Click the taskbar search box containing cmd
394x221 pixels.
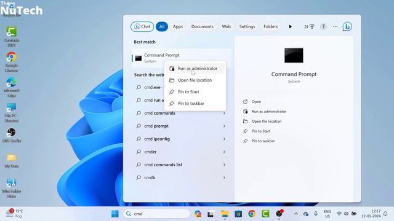pos(156,214)
